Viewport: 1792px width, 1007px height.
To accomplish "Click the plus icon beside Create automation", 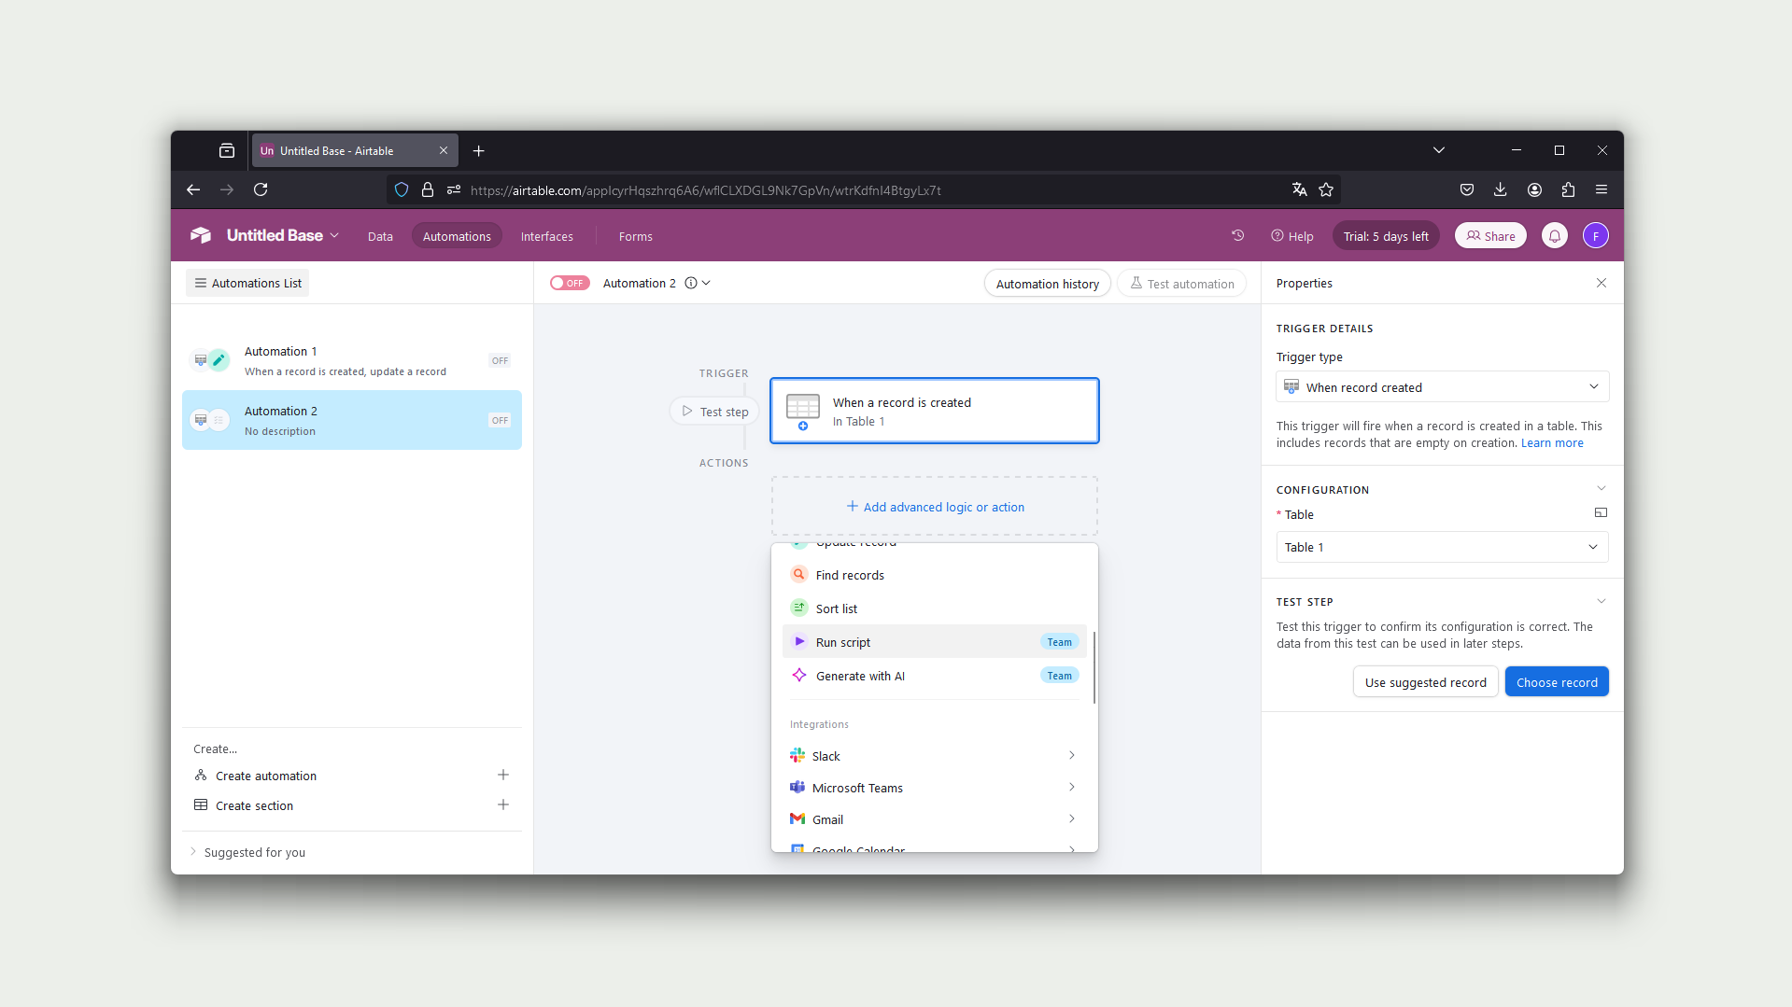I will pyautogui.click(x=503, y=776).
